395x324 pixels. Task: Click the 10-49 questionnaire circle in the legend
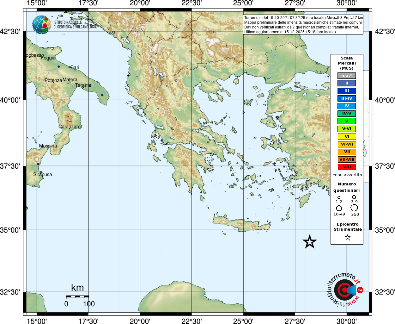pyautogui.click(x=339, y=208)
